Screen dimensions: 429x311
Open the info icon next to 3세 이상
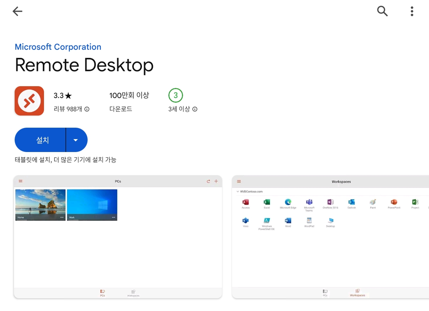click(195, 109)
